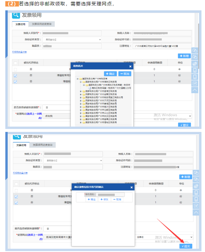Click the 提交 button marked by the red arrow
205x252 pixels.
tap(186, 246)
